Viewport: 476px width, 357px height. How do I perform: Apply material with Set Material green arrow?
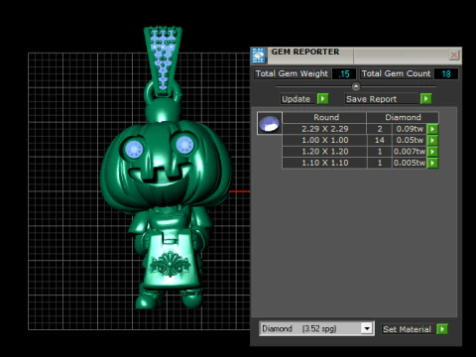442,329
